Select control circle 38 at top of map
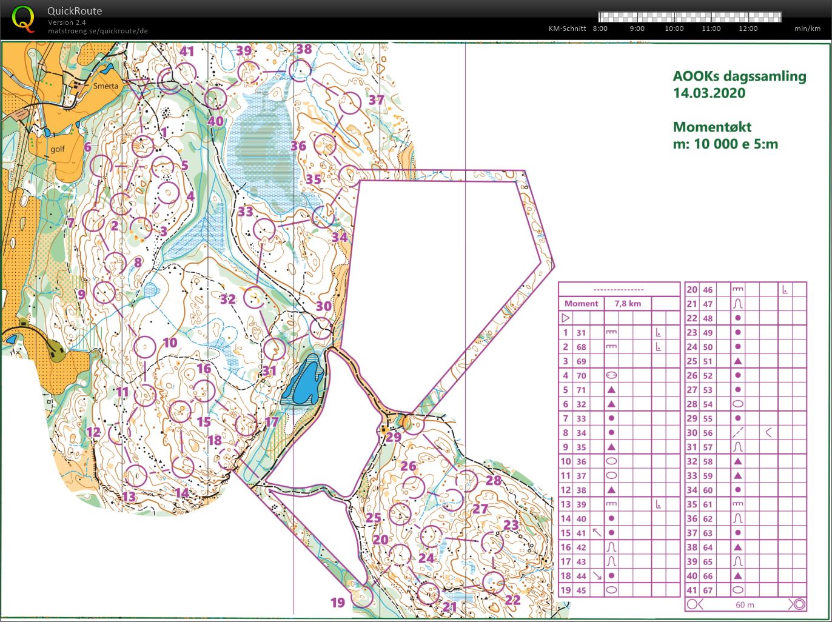 pos(300,70)
